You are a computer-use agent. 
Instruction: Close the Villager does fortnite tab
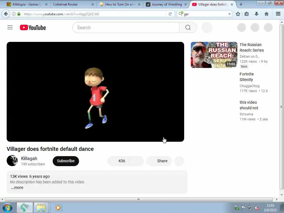[232, 4]
